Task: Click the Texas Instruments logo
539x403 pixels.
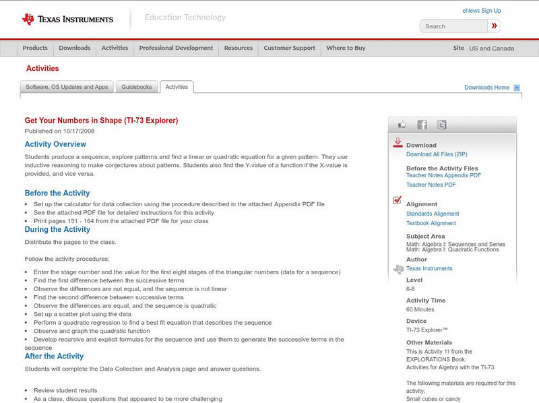Action: pyautogui.click(x=68, y=20)
